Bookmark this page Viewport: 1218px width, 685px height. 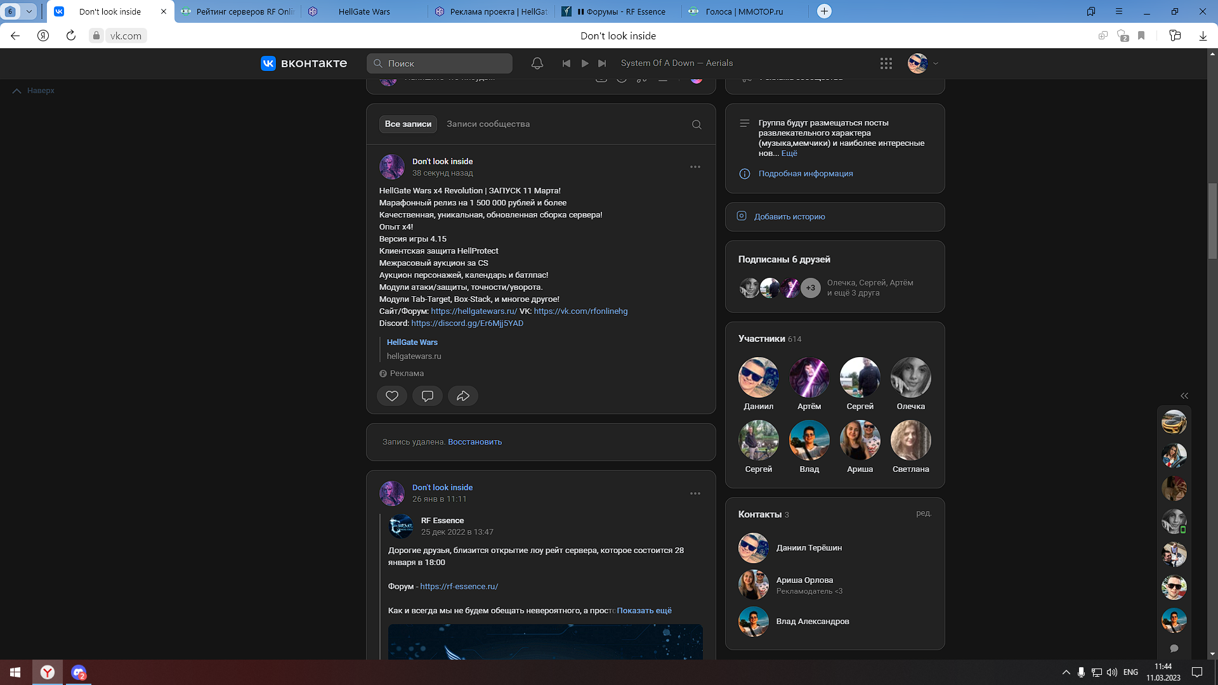(x=1141, y=36)
